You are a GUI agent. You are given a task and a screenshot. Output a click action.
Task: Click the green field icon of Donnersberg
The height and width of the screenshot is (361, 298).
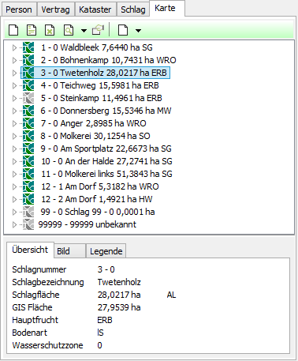(x=28, y=111)
